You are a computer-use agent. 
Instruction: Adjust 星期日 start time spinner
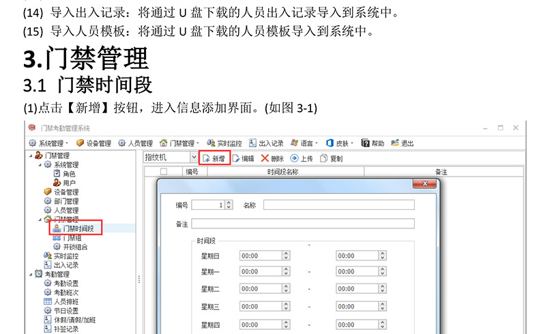(x=286, y=256)
